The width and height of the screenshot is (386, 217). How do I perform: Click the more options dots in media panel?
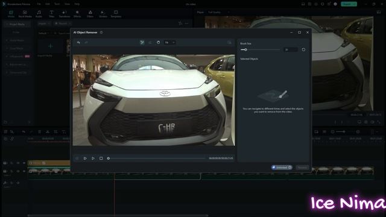(x=187, y=24)
